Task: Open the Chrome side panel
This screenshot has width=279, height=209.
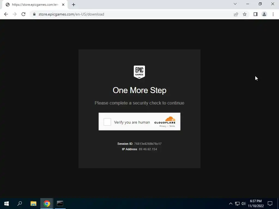Action: (256, 14)
